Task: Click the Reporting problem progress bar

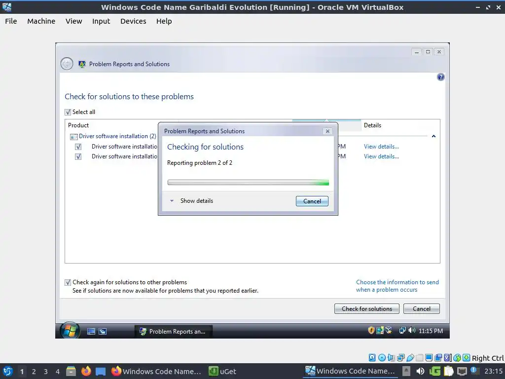Action: click(x=249, y=183)
